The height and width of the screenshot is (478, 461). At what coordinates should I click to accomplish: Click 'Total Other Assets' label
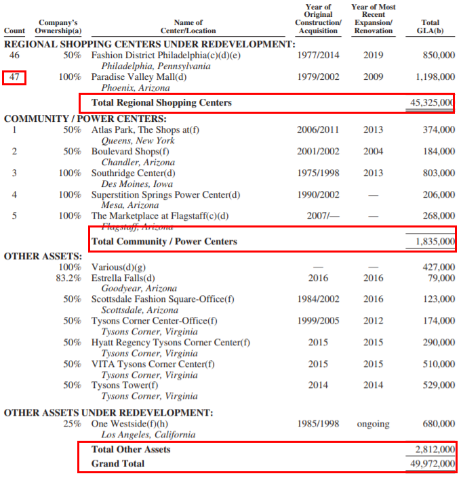[x=131, y=450]
